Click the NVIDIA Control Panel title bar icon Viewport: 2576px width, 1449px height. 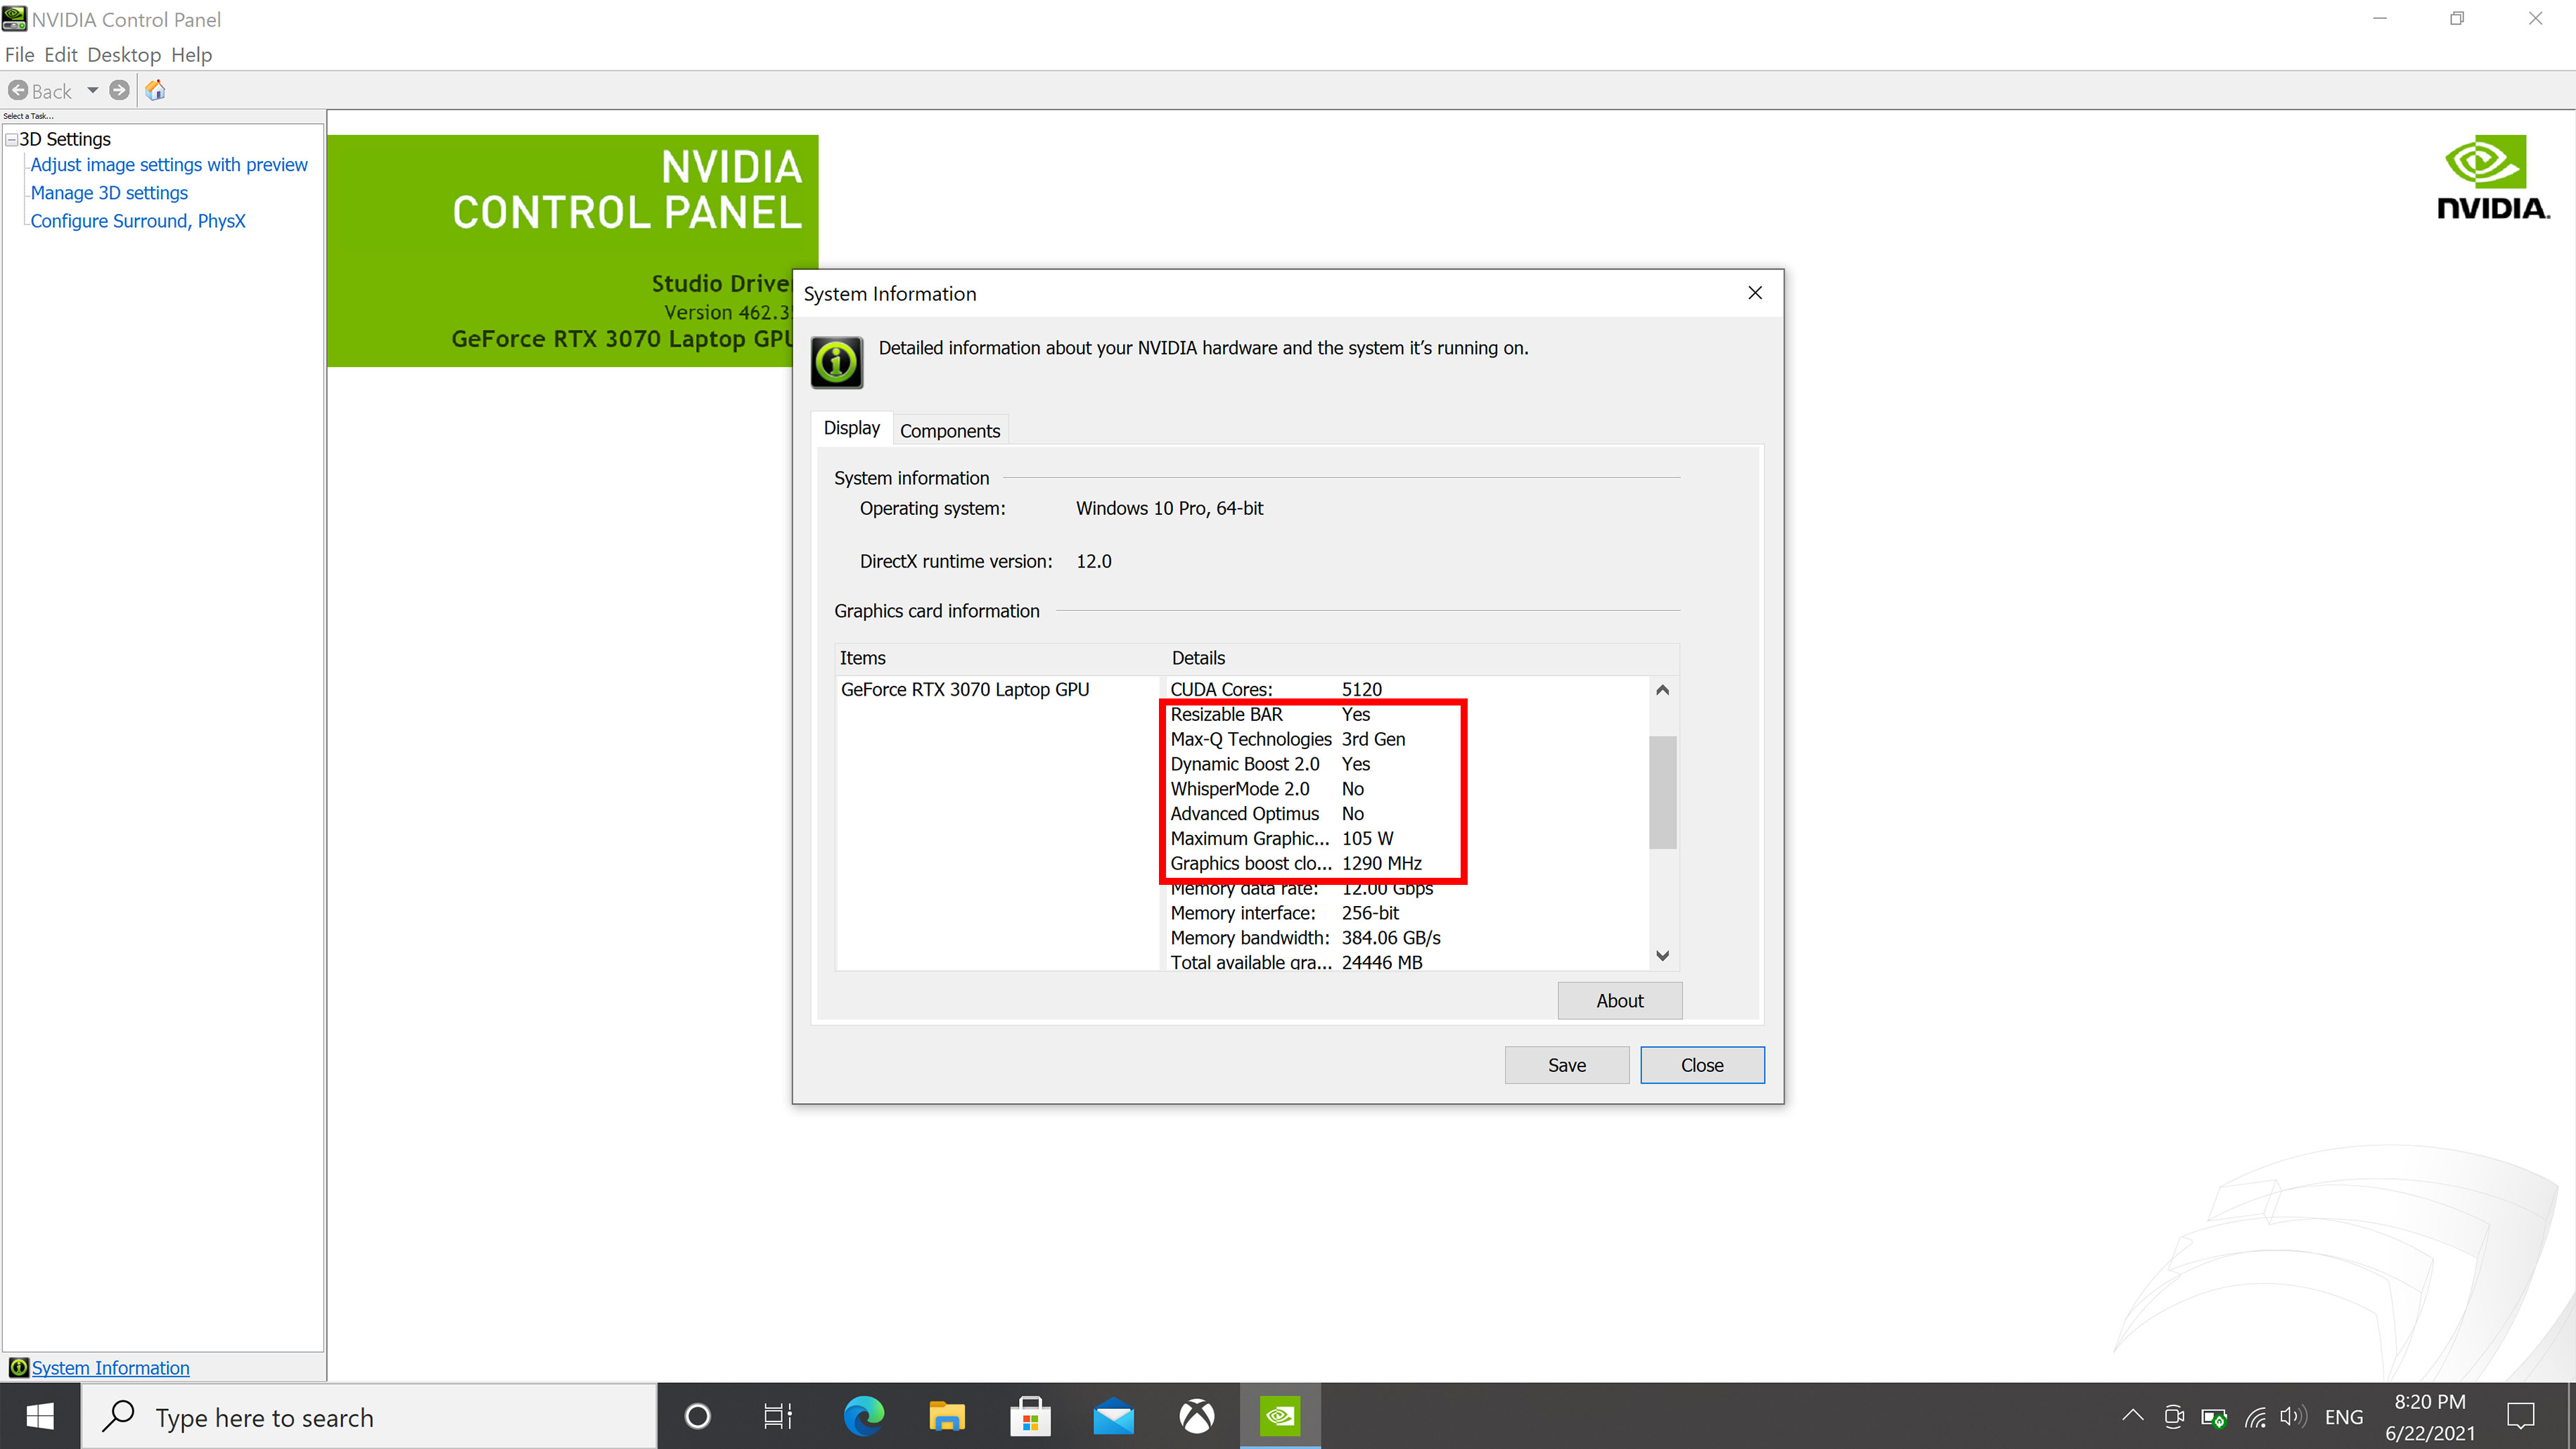coord(14,19)
